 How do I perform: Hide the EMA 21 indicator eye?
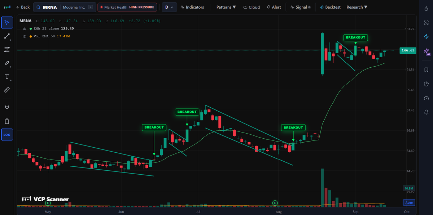(25, 28)
